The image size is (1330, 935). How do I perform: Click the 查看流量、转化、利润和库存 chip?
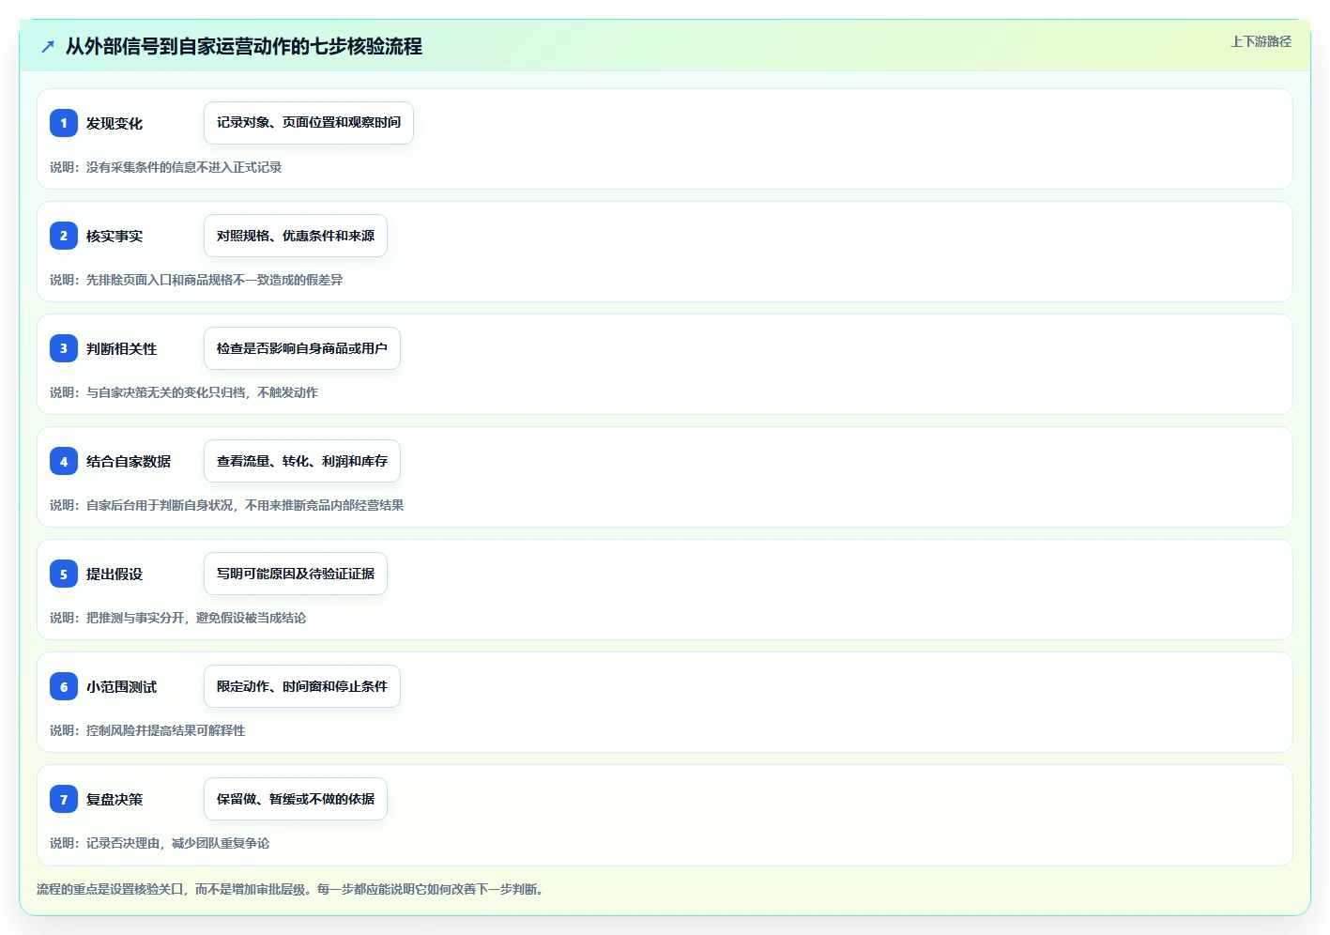pos(302,461)
